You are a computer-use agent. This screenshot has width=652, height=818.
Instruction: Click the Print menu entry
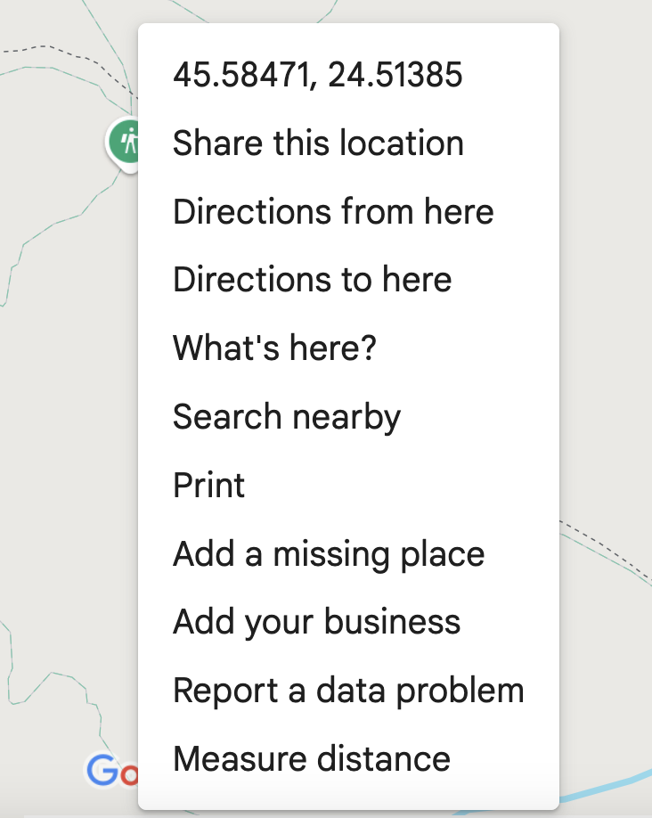(209, 486)
